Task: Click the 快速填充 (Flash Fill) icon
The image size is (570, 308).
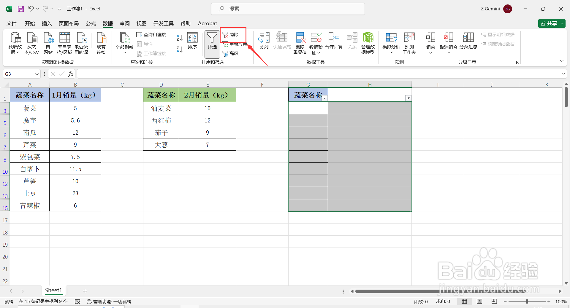Action: point(282,42)
